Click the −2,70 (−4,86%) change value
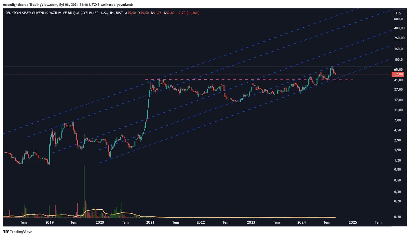This screenshot has height=237, width=410. pyautogui.click(x=188, y=13)
